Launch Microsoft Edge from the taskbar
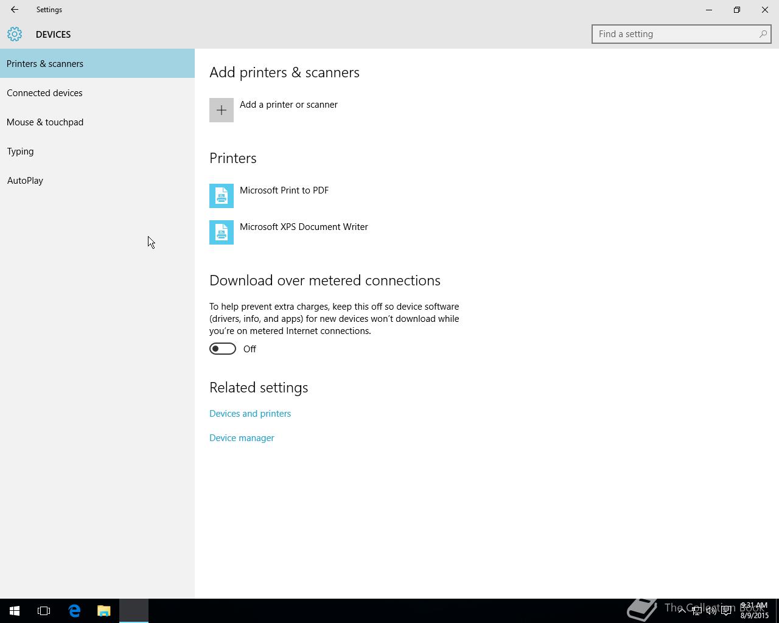The image size is (779, 623). point(74,611)
